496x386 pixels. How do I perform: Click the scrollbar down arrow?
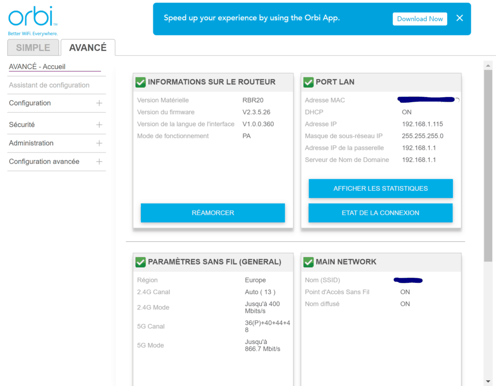tap(488, 381)
